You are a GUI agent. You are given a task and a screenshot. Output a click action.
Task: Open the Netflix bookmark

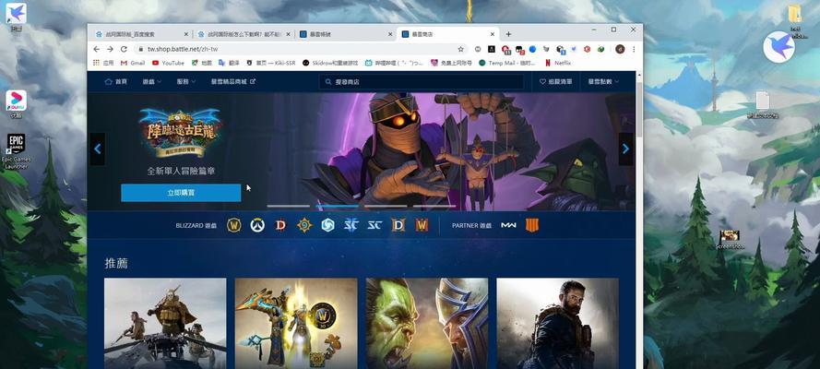(557, 63)
